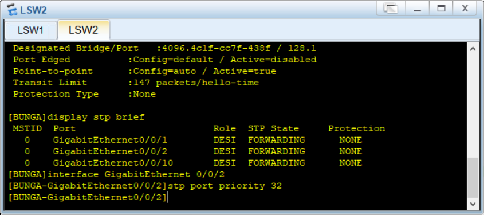Click the scrollbar up arrow
The width and height of the screenshot is (484, 215).
pos(473,49)
